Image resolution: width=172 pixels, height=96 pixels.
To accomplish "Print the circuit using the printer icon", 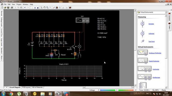I will tap(12, 7).
